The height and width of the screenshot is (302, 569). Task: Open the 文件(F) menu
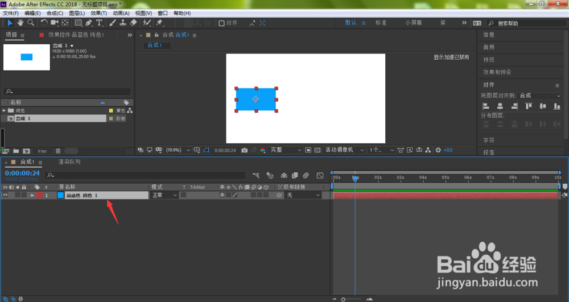click(10, 13)
